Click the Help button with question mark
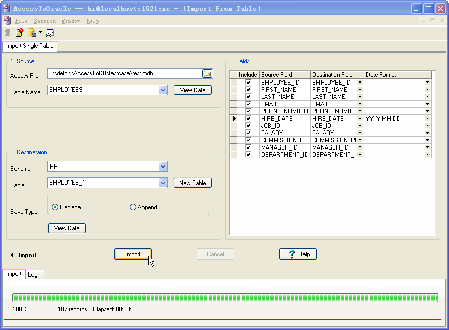The image size is (449, 330). [298, 254]
